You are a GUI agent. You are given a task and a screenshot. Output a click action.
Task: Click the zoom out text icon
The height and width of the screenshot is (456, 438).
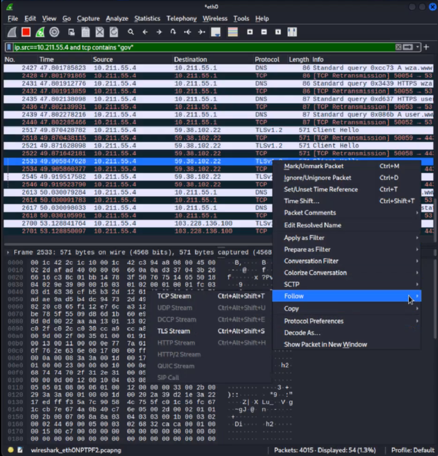pos(264,32)
